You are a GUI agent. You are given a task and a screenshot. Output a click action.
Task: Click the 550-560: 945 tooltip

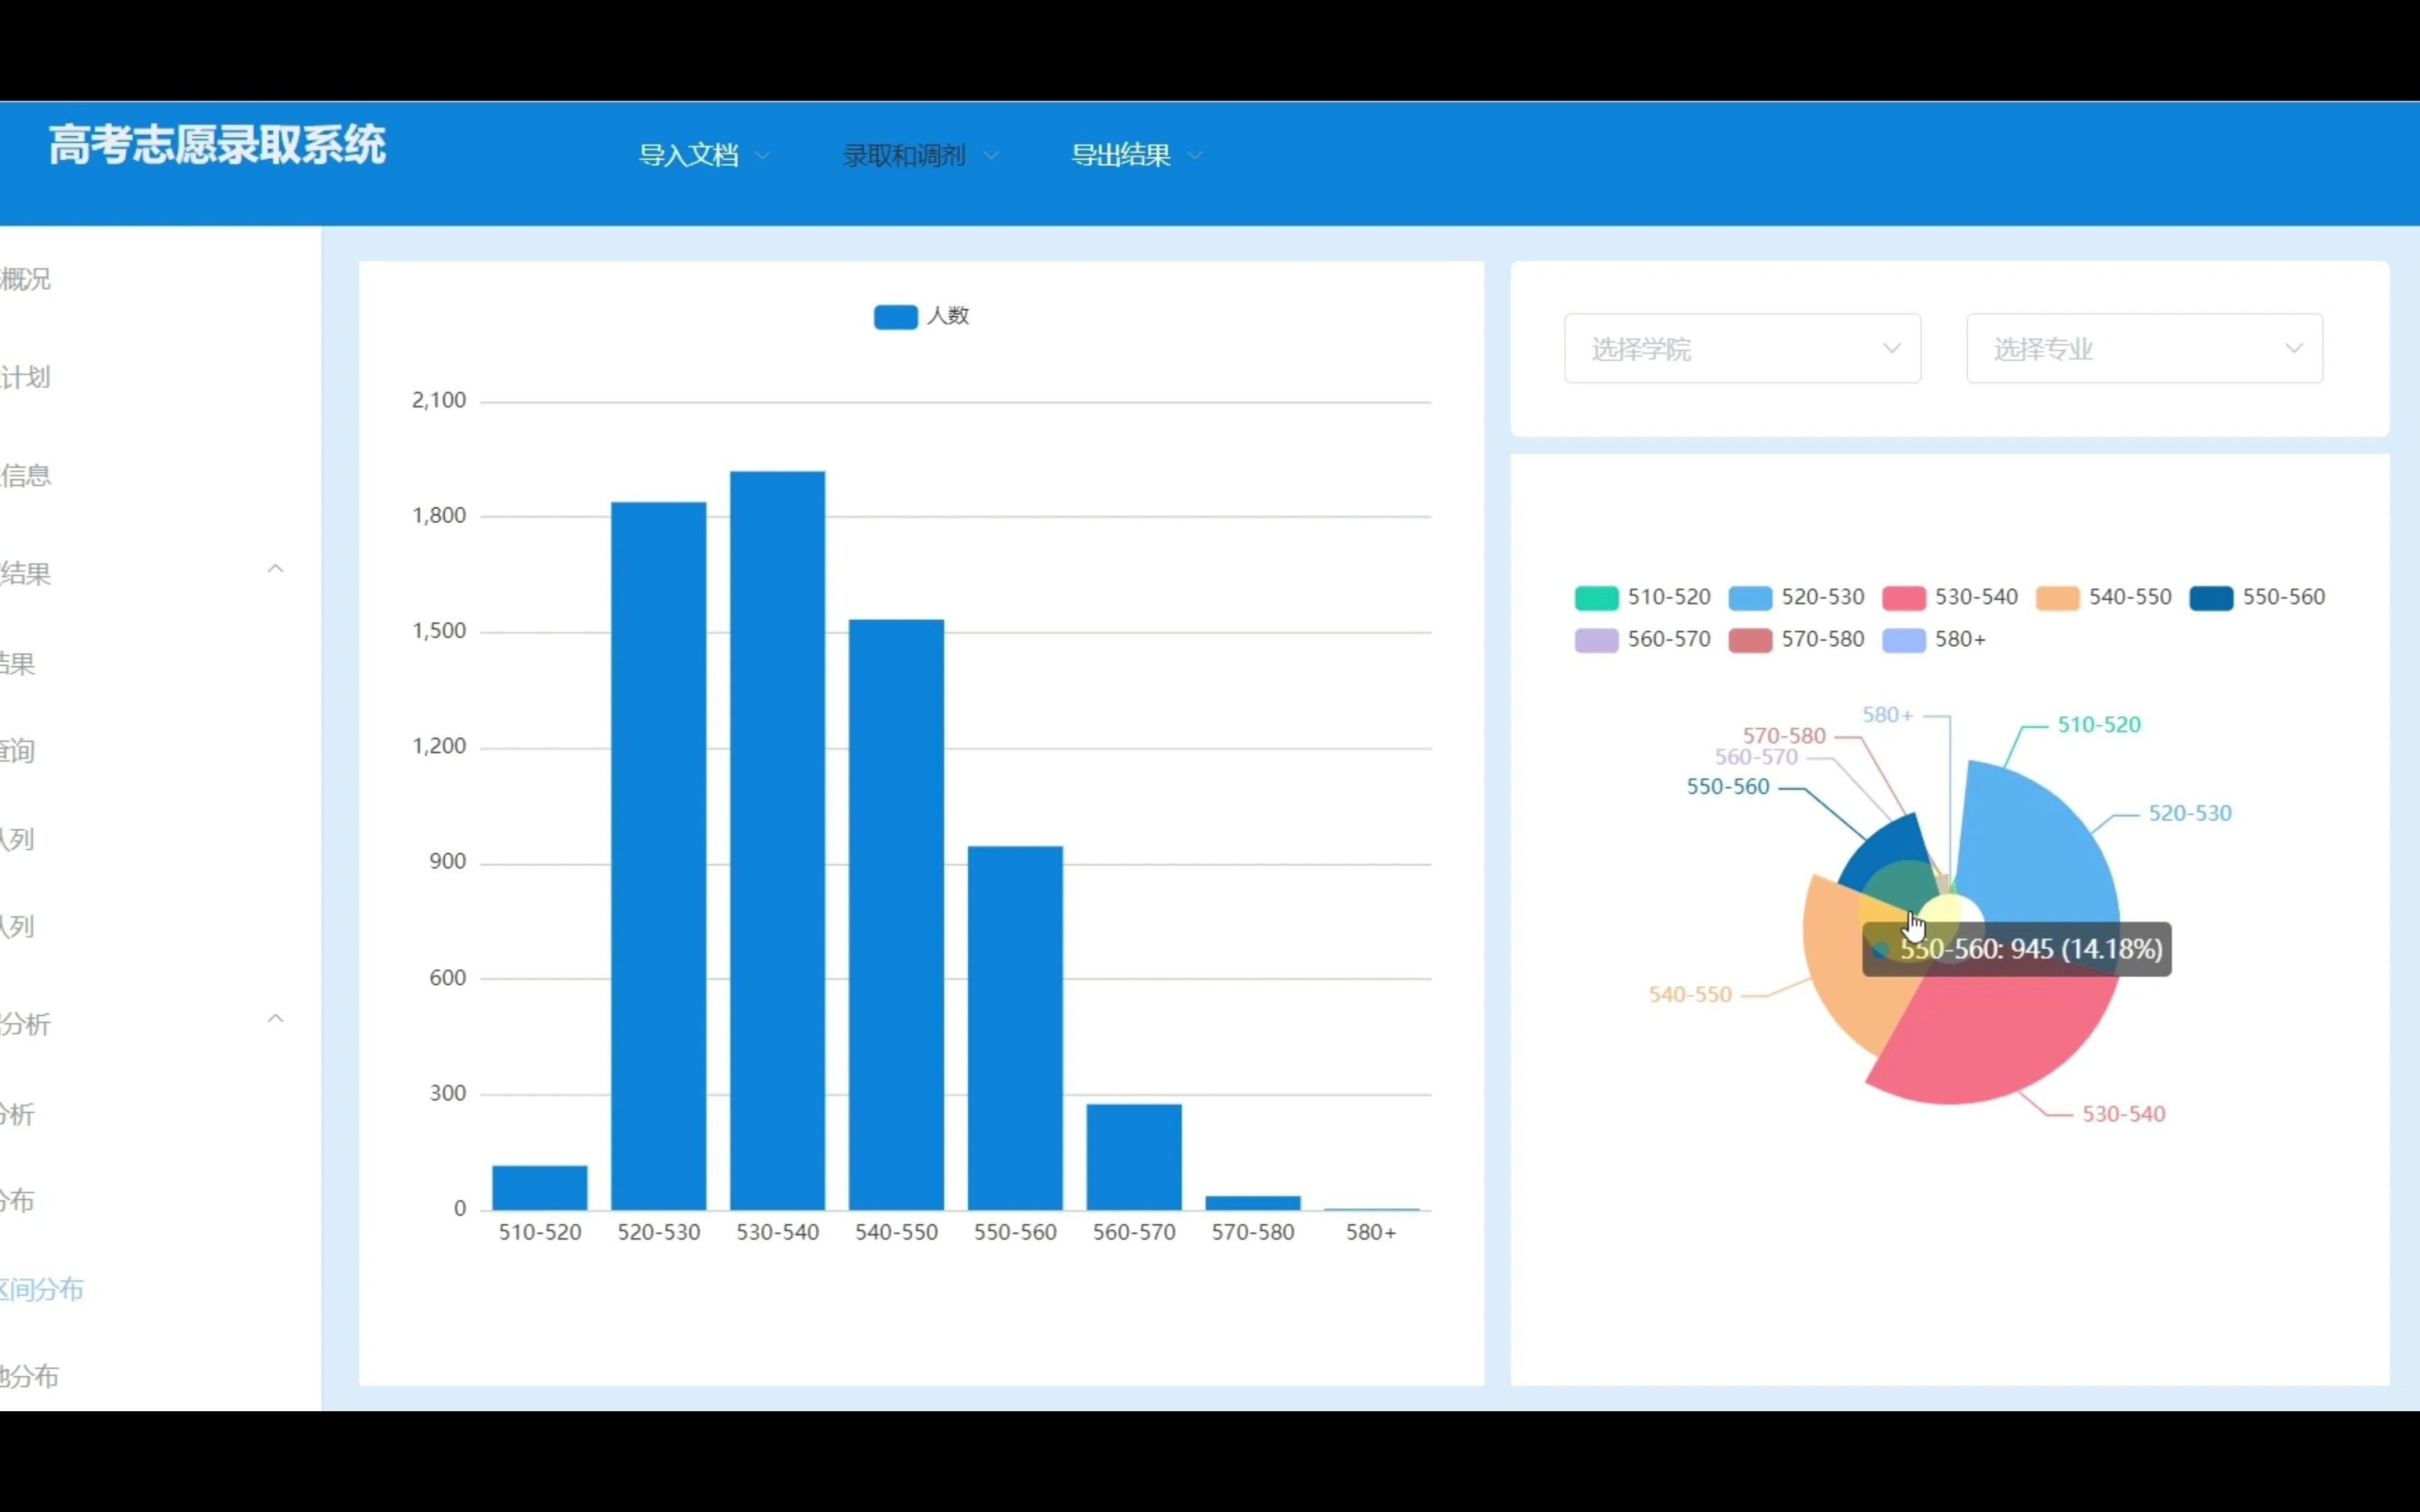[2016, 949]
